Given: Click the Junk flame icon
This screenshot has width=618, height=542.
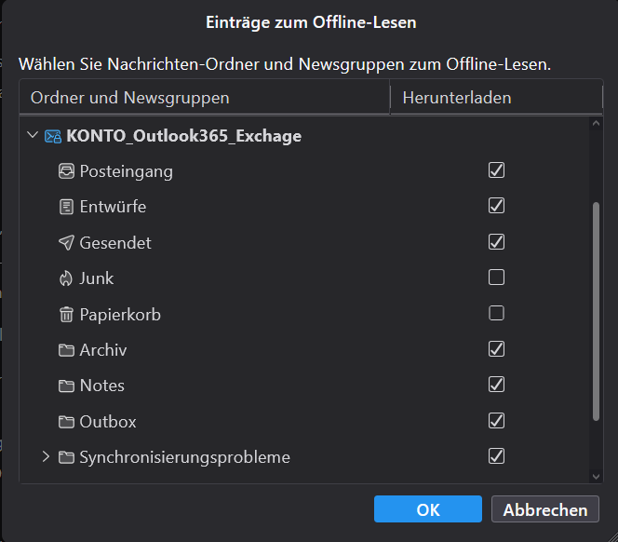Looking at the screenshot, I should [x=65, y=278].
